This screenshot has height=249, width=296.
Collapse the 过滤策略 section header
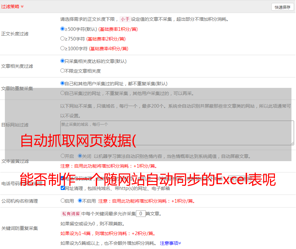pos(12,6)
